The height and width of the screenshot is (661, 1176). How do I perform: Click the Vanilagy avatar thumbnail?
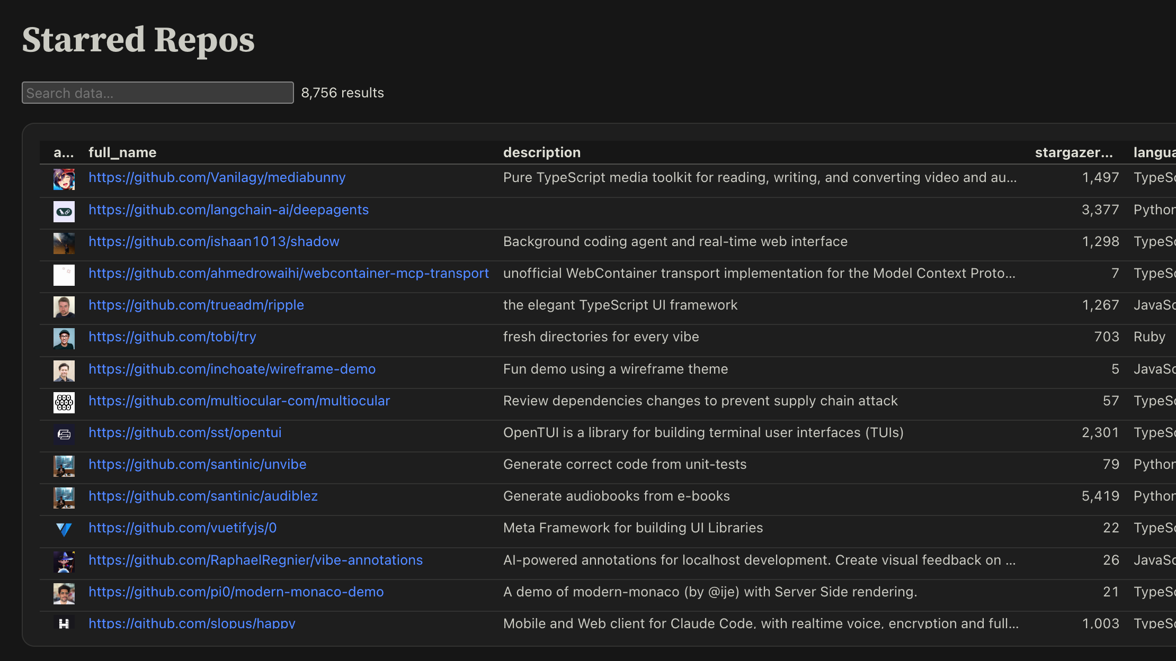pos(64,179)
